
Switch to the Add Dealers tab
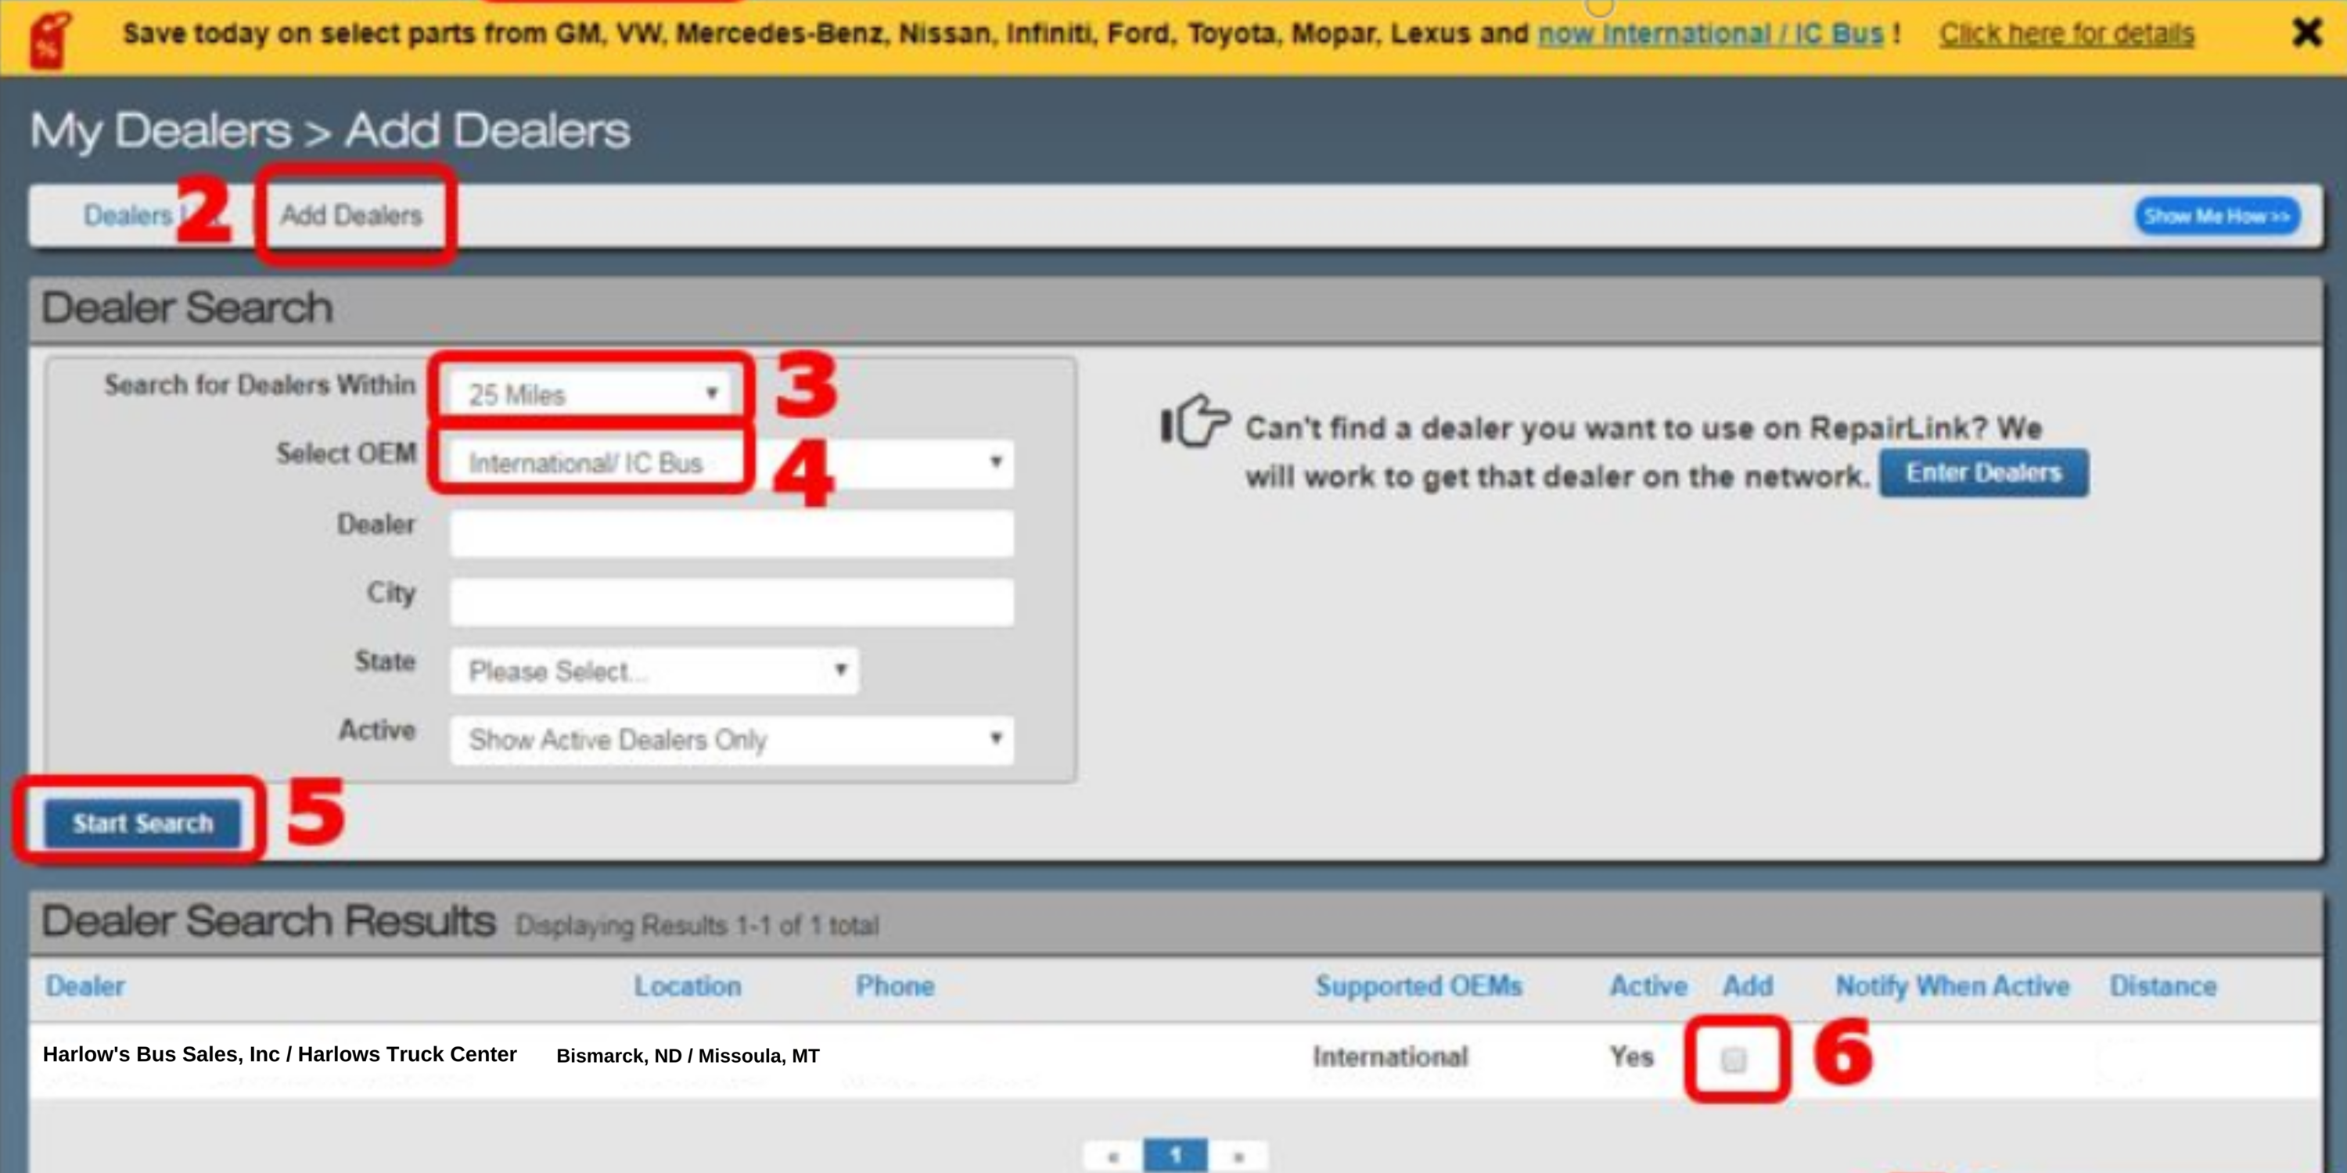[352, 216]
